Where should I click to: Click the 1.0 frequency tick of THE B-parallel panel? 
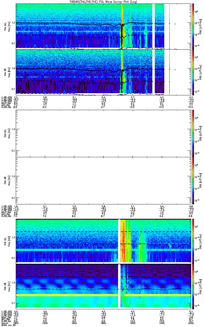[13, 283]
